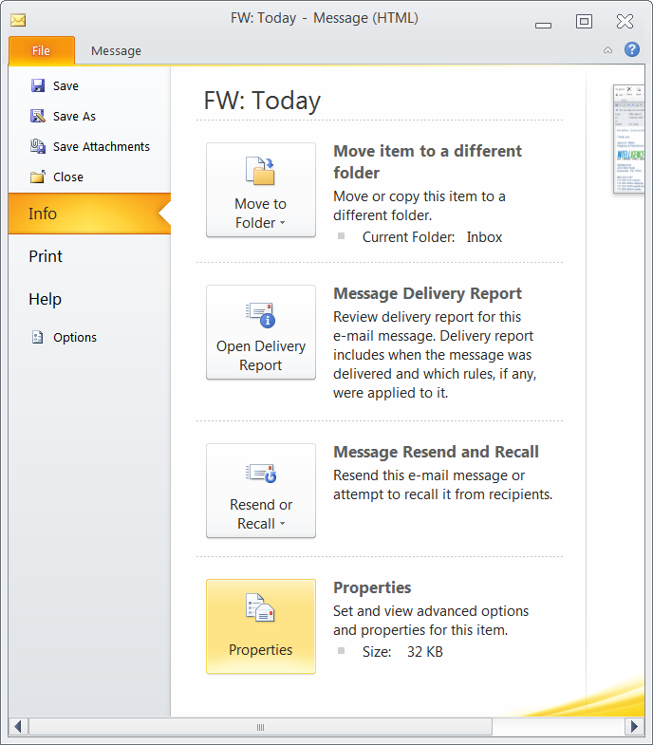This screenshot has width=653, height=745.
Task: Click the Options icon in sidebar
Action: click(38, 337)
